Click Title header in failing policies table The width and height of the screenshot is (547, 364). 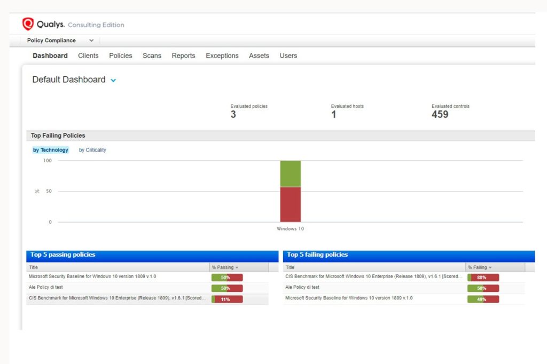[290, 267]
